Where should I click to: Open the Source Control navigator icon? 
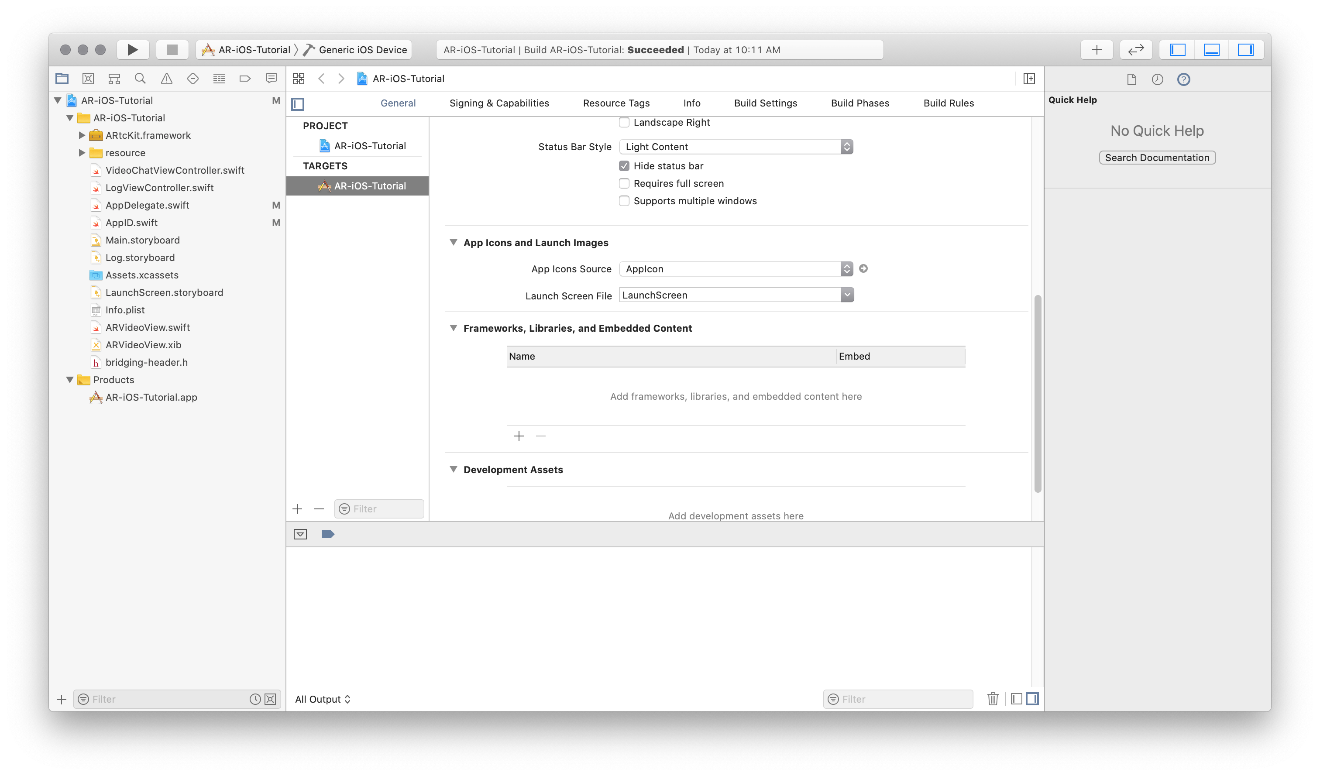pos(88,79)
